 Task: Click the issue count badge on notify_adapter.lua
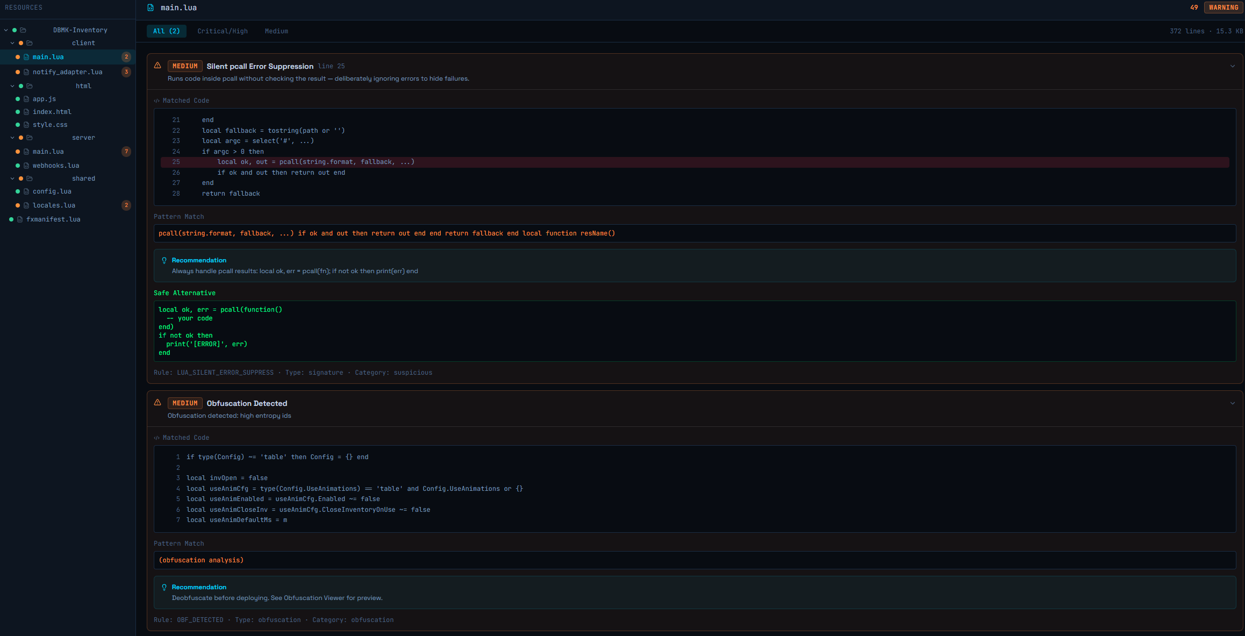point(126,72)
